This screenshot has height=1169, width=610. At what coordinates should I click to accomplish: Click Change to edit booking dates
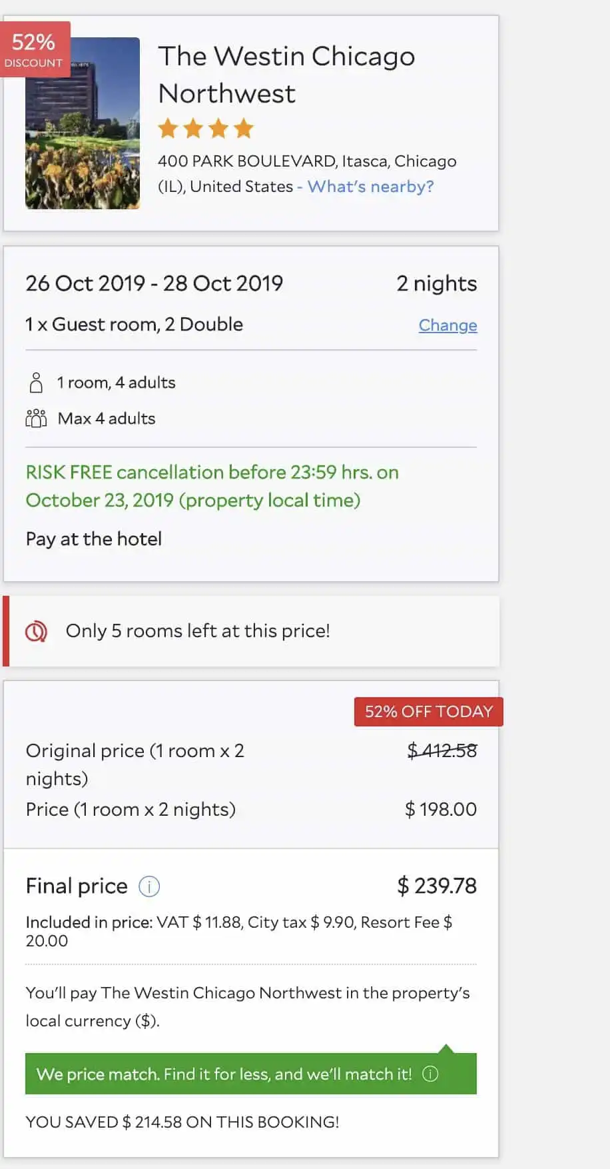(x=448, y=325)
